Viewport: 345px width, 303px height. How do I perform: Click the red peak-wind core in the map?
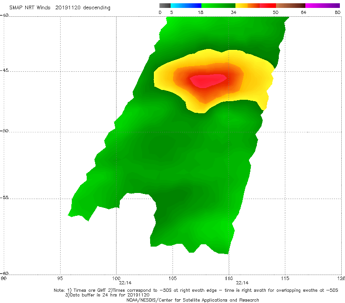pos(208,81)
